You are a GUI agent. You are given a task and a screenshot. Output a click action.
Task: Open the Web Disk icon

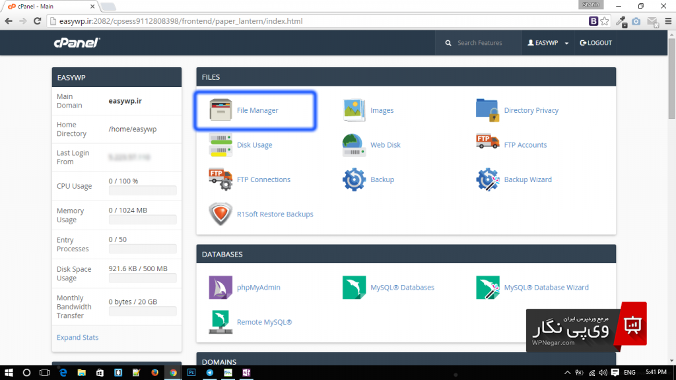click(x=354, y=144)
